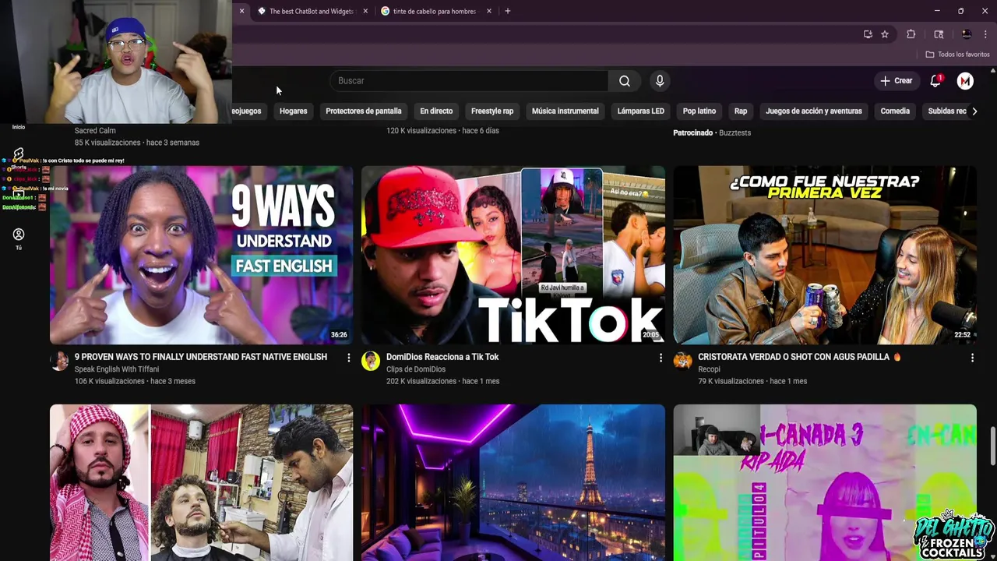Select the Pop latino chip
This screenshot has width=997, height=561.
click(x=699, y=111)
